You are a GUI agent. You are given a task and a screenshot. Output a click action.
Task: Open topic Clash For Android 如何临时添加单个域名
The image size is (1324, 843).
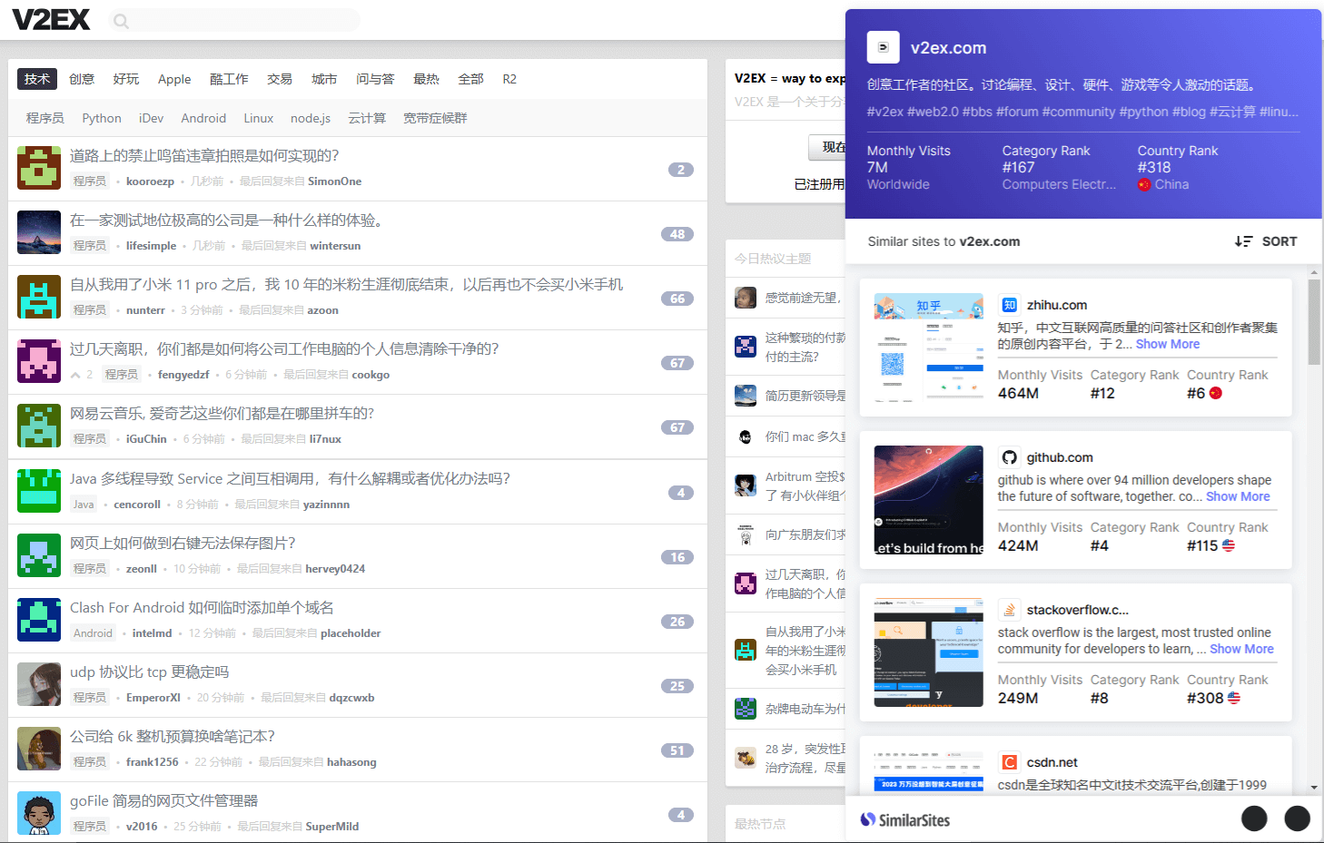(202, 607)
